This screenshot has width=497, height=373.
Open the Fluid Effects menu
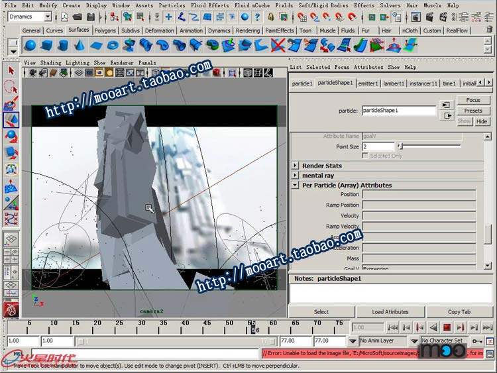click(x=209, y=5)
